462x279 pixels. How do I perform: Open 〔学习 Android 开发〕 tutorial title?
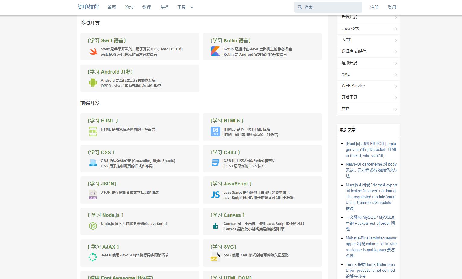point(110,72)
